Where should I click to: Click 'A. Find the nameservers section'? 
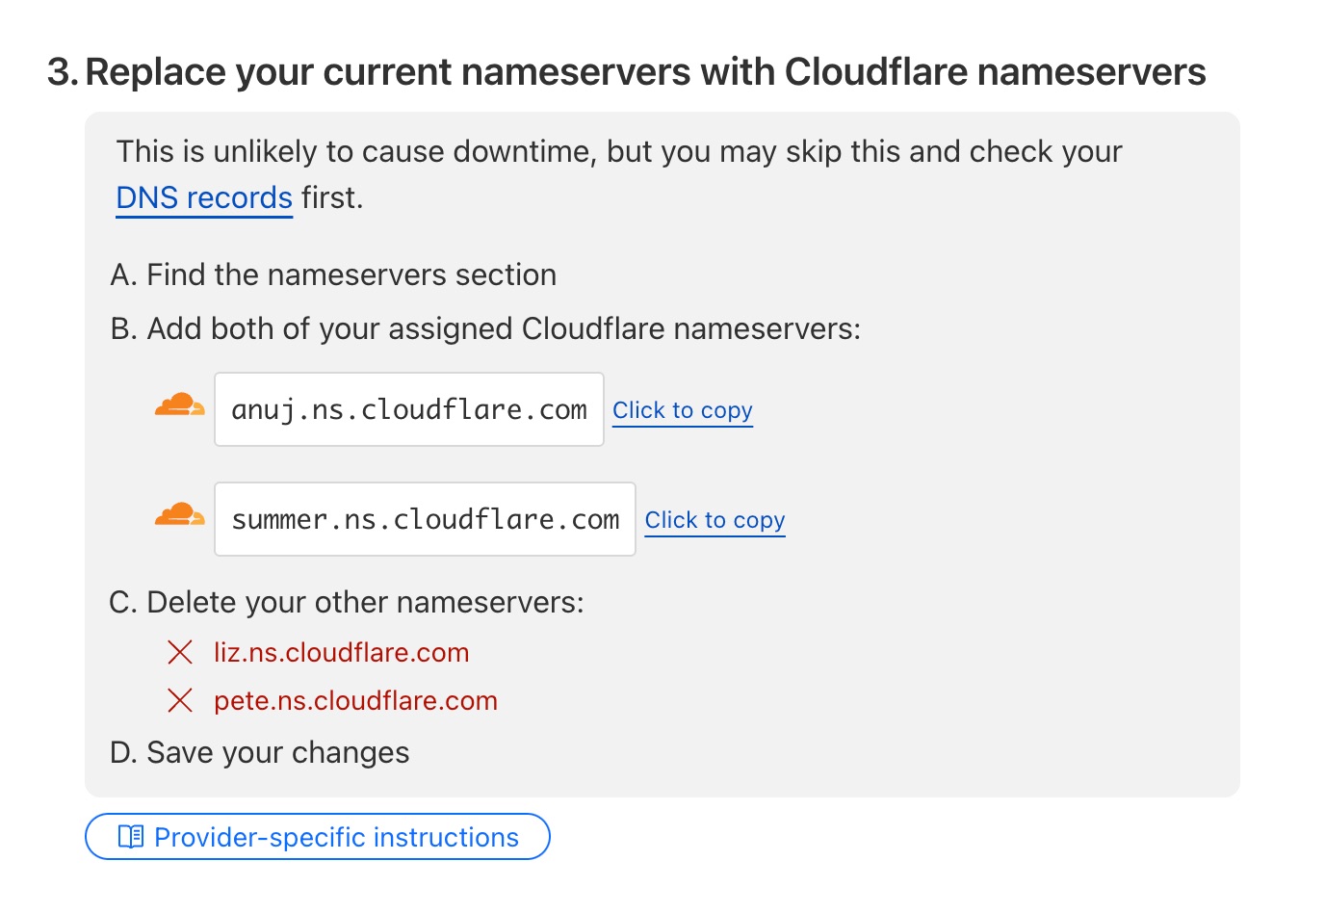pos(333,274)
